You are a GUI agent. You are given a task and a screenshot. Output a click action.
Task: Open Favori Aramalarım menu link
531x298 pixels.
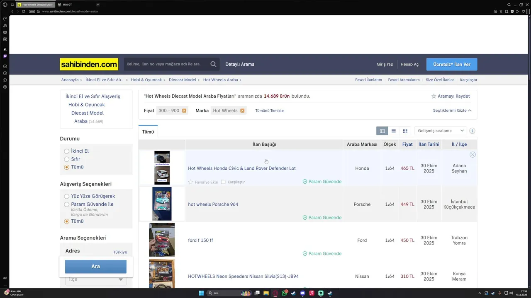pyautogui.click(x=404, y=80)
